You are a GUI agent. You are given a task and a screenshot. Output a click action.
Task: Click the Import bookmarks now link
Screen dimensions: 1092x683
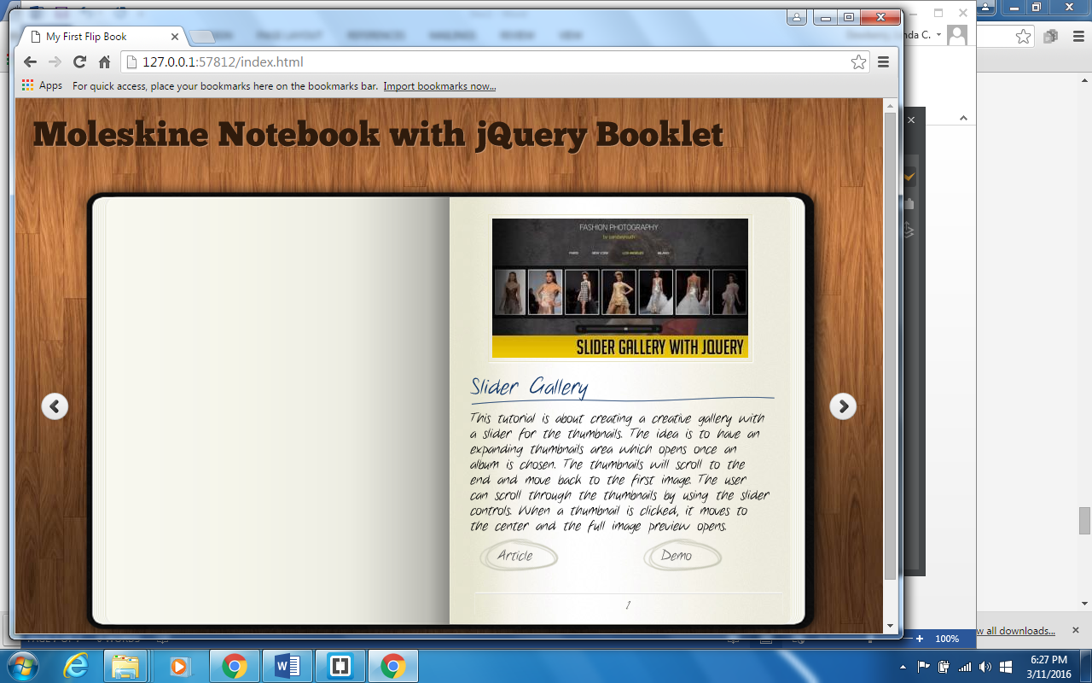click(439, 86)
